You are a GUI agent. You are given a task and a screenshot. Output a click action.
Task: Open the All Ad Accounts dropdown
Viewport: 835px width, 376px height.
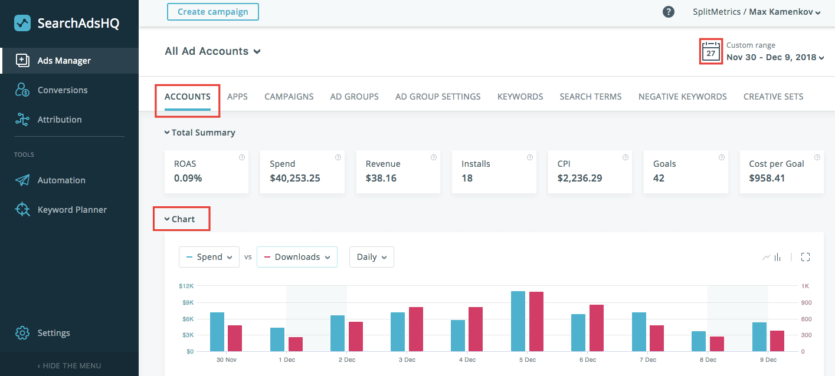pos(212,51)
